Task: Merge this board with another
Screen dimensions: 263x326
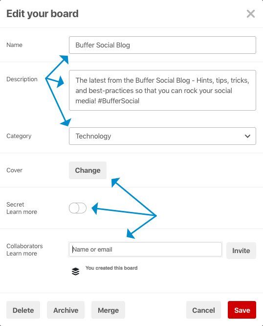Action: pos(108,310)
